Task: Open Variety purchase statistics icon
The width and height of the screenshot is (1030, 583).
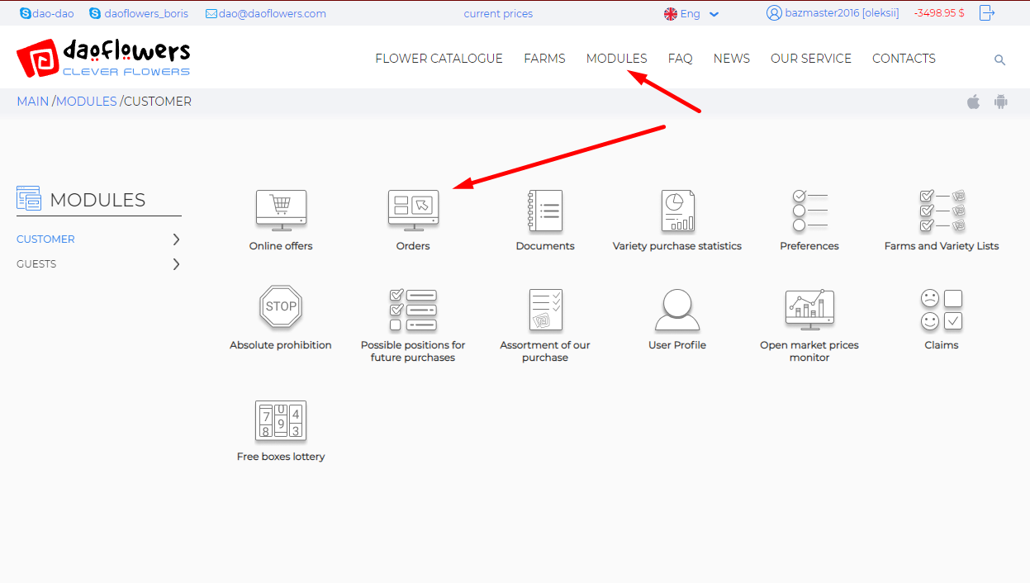Action: (677, 211)
